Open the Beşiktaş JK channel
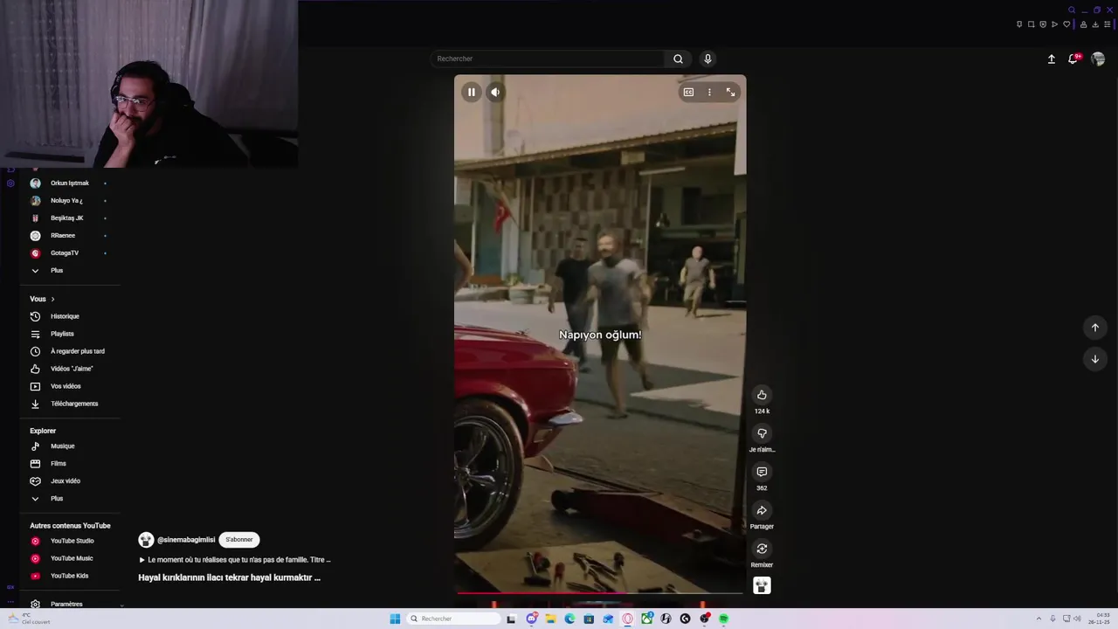The height and width of the screenshot is (629, 1118). coord(69,218)
